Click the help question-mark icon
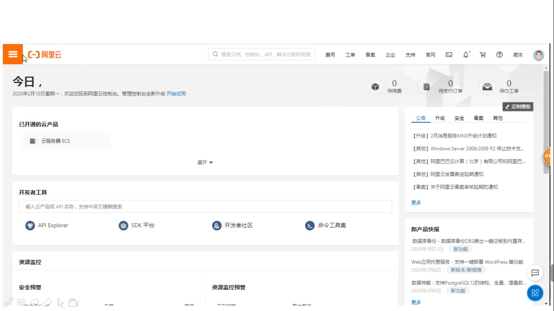The width and height of the screenshot is (554, 311). [500, 55]
